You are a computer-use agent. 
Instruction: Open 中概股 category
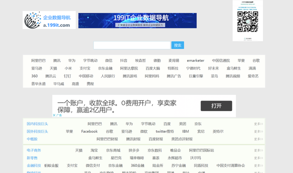[x=32, y=139]
